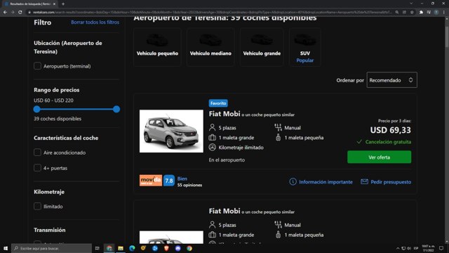Open Brave browser from the taskbar

point(166,248)
